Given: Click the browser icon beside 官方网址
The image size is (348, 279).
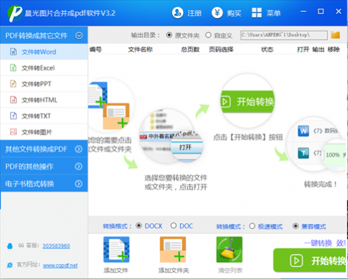Looking at the screenshot, I should pos(10,265).
